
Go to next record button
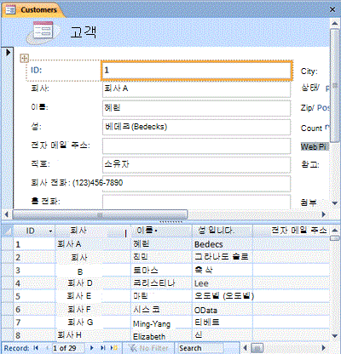tap(91, 348)
